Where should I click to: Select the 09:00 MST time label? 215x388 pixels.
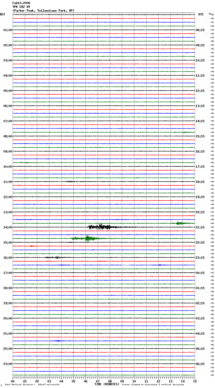coord(8,152)
